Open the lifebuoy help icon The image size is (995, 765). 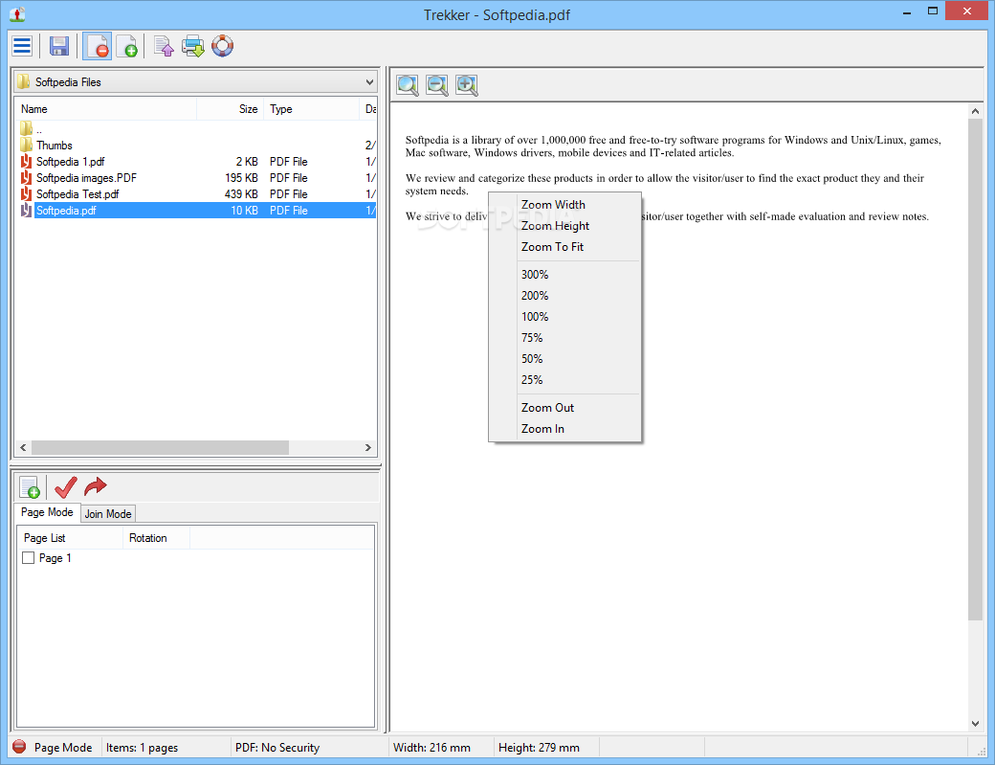point(223,46)
